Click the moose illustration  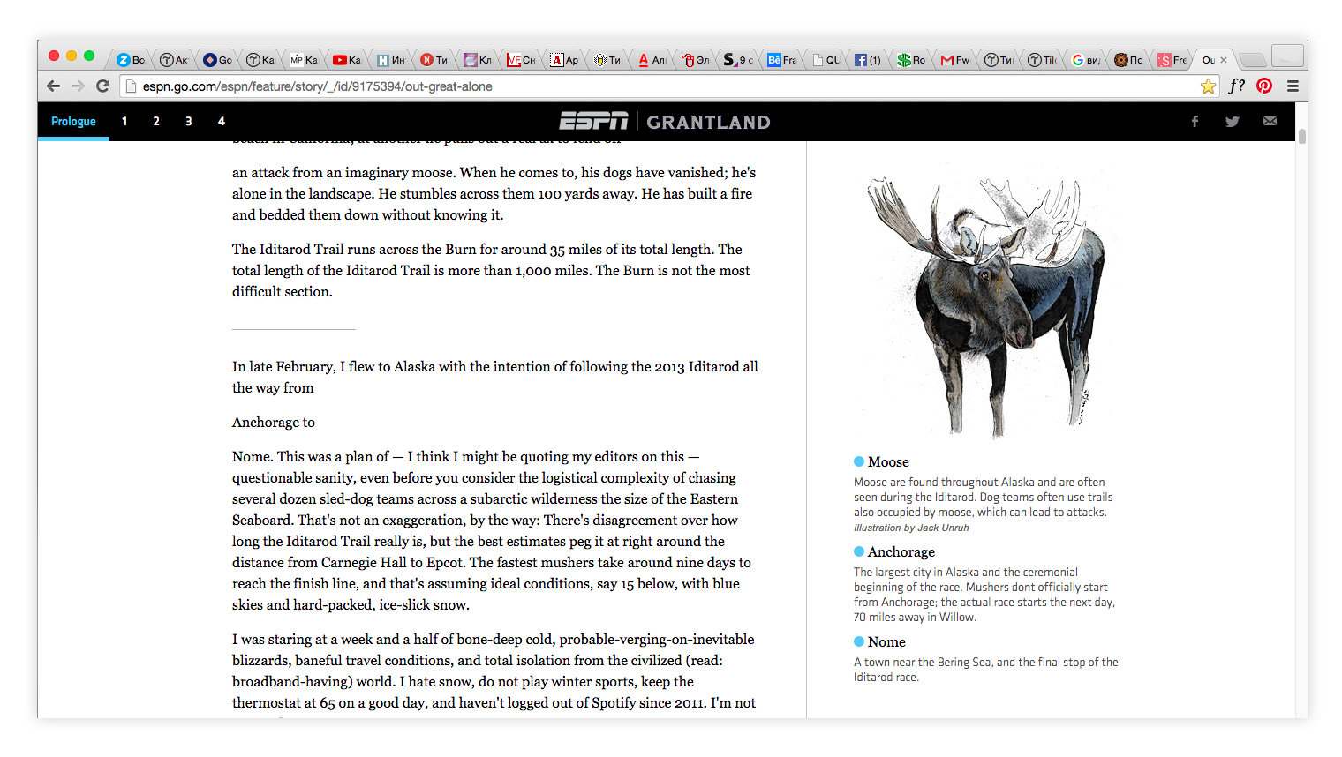984,305
